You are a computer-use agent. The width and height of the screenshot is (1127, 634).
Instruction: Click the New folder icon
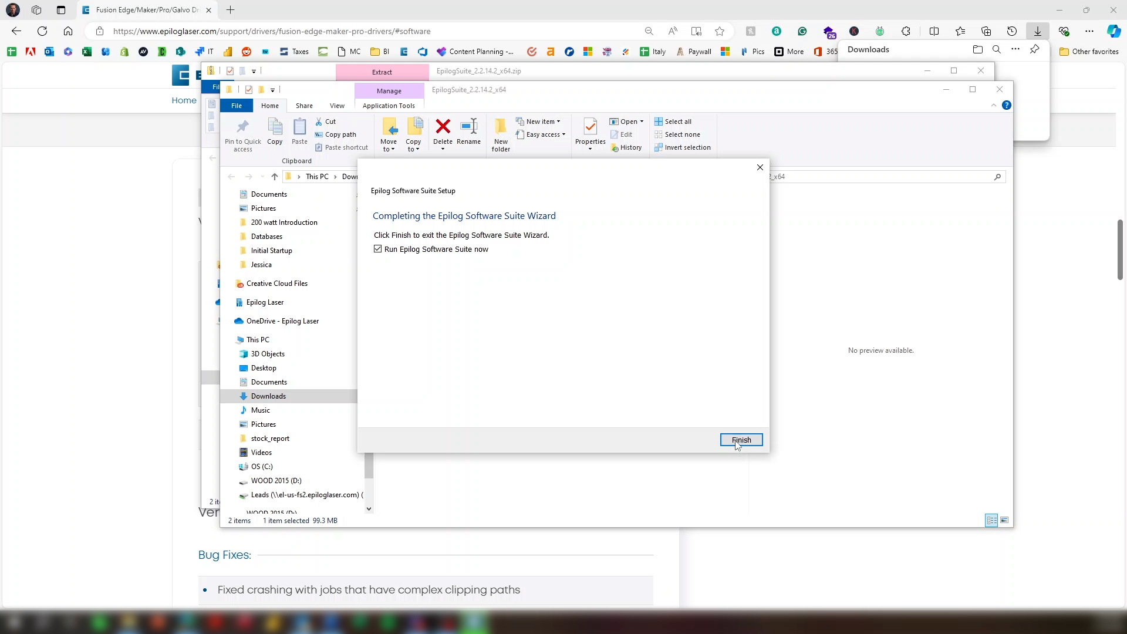501,127
